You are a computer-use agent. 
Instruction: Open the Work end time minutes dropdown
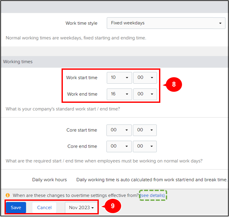(x=145, y=94)
